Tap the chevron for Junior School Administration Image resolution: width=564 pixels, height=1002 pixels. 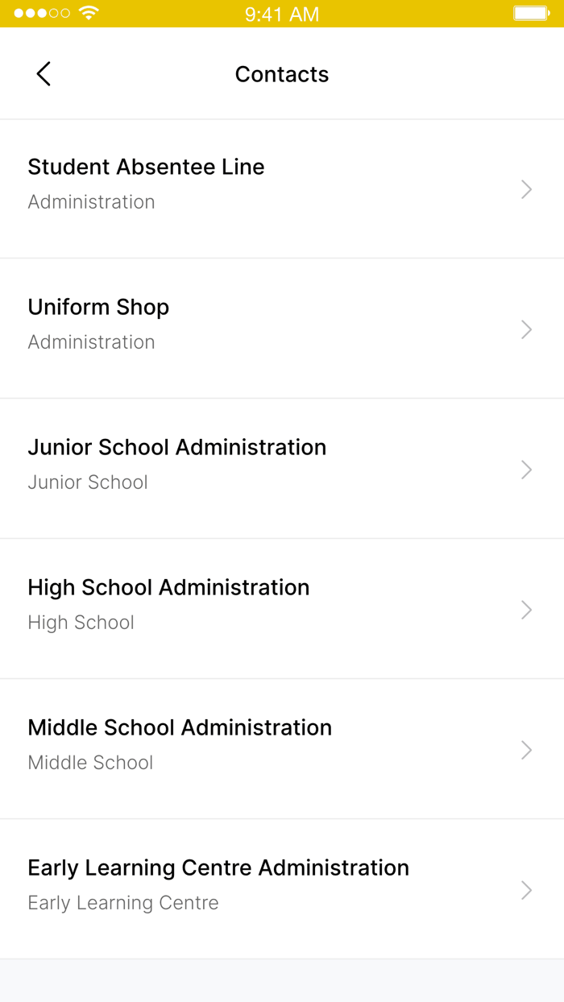pos(526,470)
